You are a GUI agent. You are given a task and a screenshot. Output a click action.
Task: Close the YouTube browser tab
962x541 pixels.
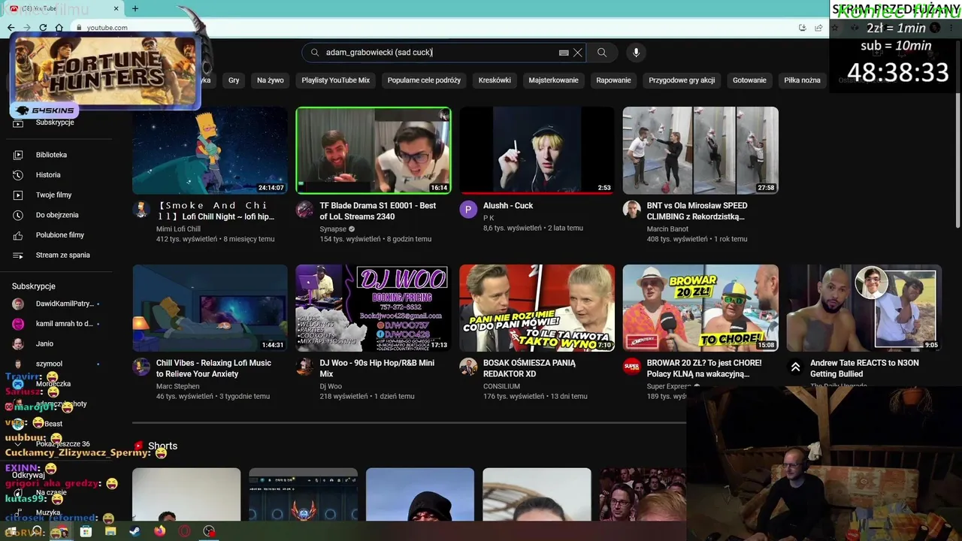(x=116, y=8)
